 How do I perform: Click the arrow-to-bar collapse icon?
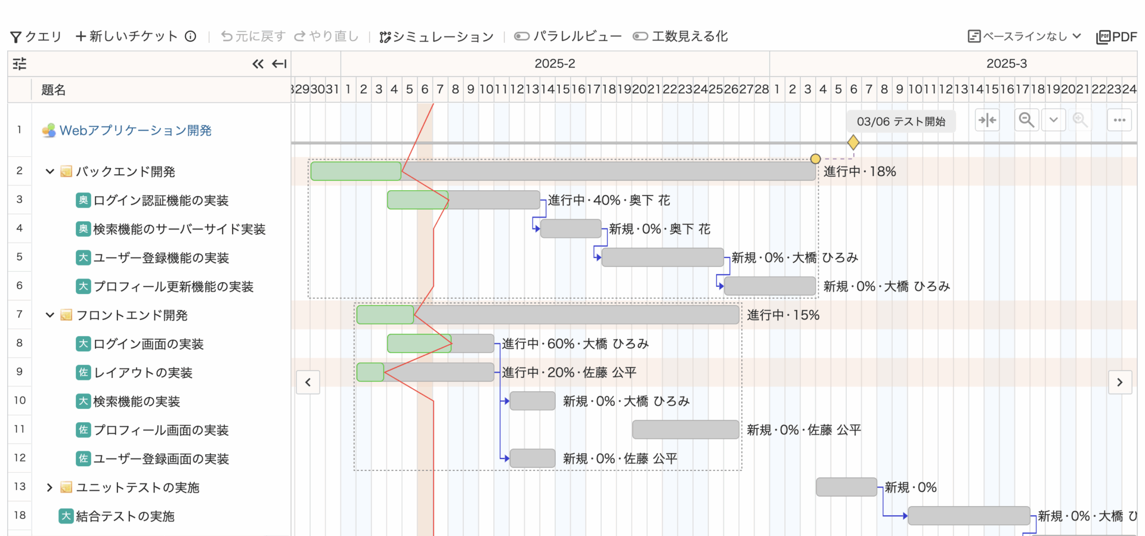[279, 64]
